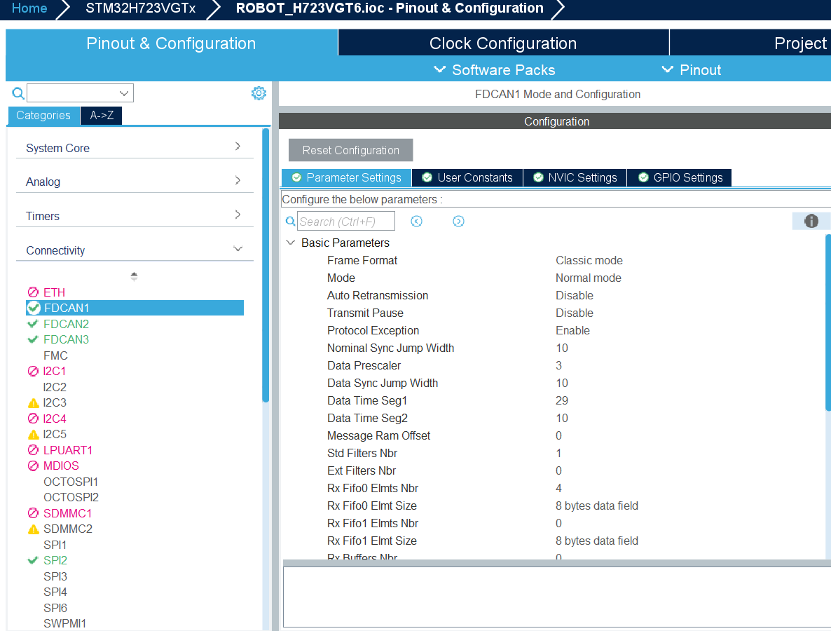Viewport: 831px width, 631px height.
Task: Select FMC in the peripheral list
Action: pos(55,355)
